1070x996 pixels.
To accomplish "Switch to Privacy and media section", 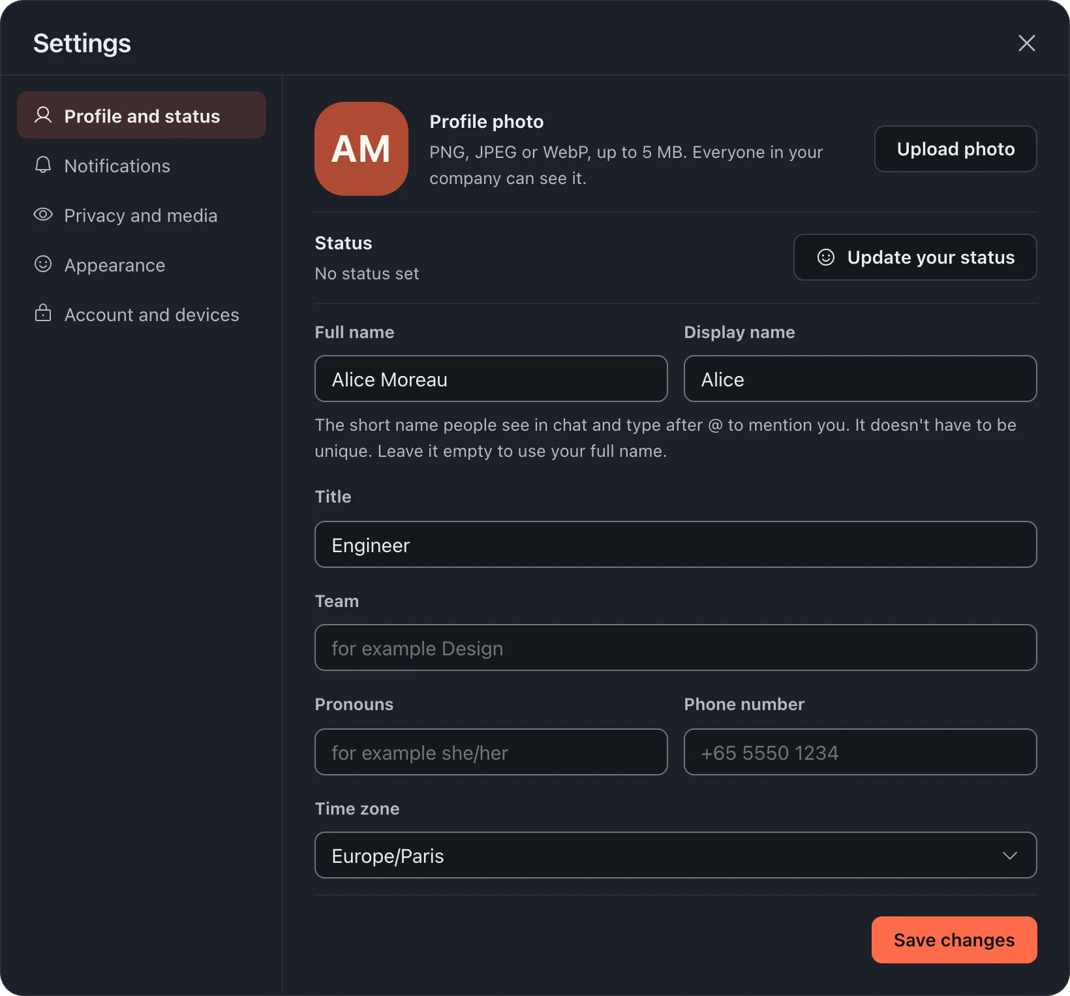I will click(142, 215).
